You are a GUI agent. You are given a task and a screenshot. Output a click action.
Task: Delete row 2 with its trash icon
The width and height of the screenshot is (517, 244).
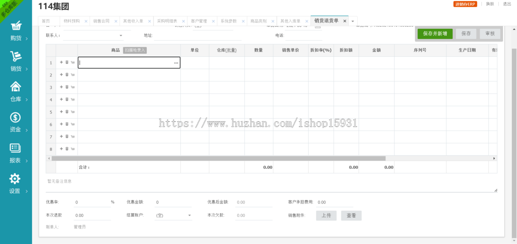tap(67, 75)
